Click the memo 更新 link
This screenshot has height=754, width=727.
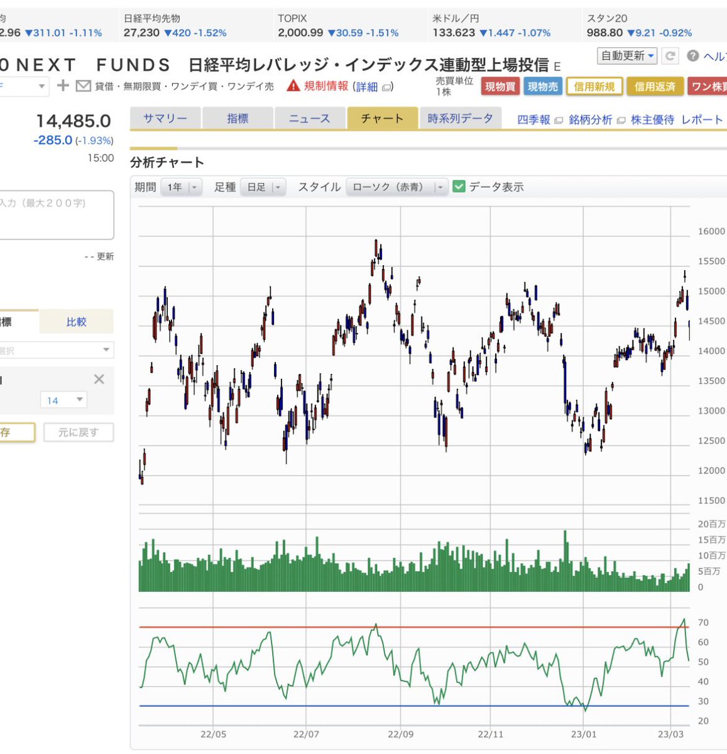point(105,256)
